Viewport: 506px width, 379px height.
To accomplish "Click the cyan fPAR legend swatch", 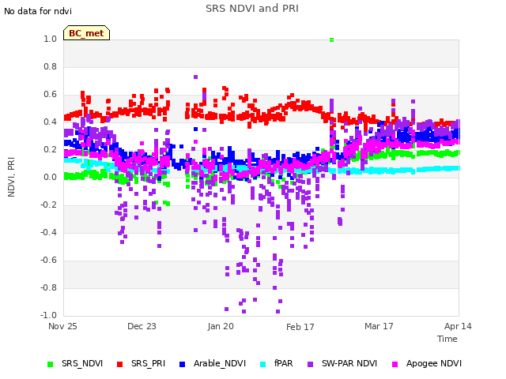I will point(263,364).
